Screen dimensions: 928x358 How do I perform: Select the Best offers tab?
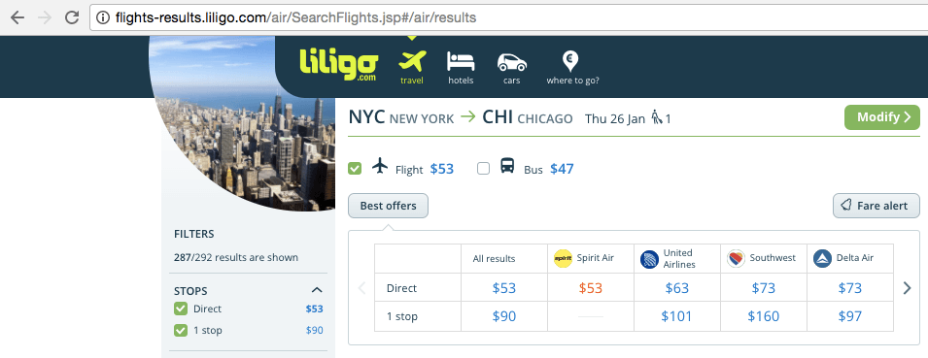(389, 207)
